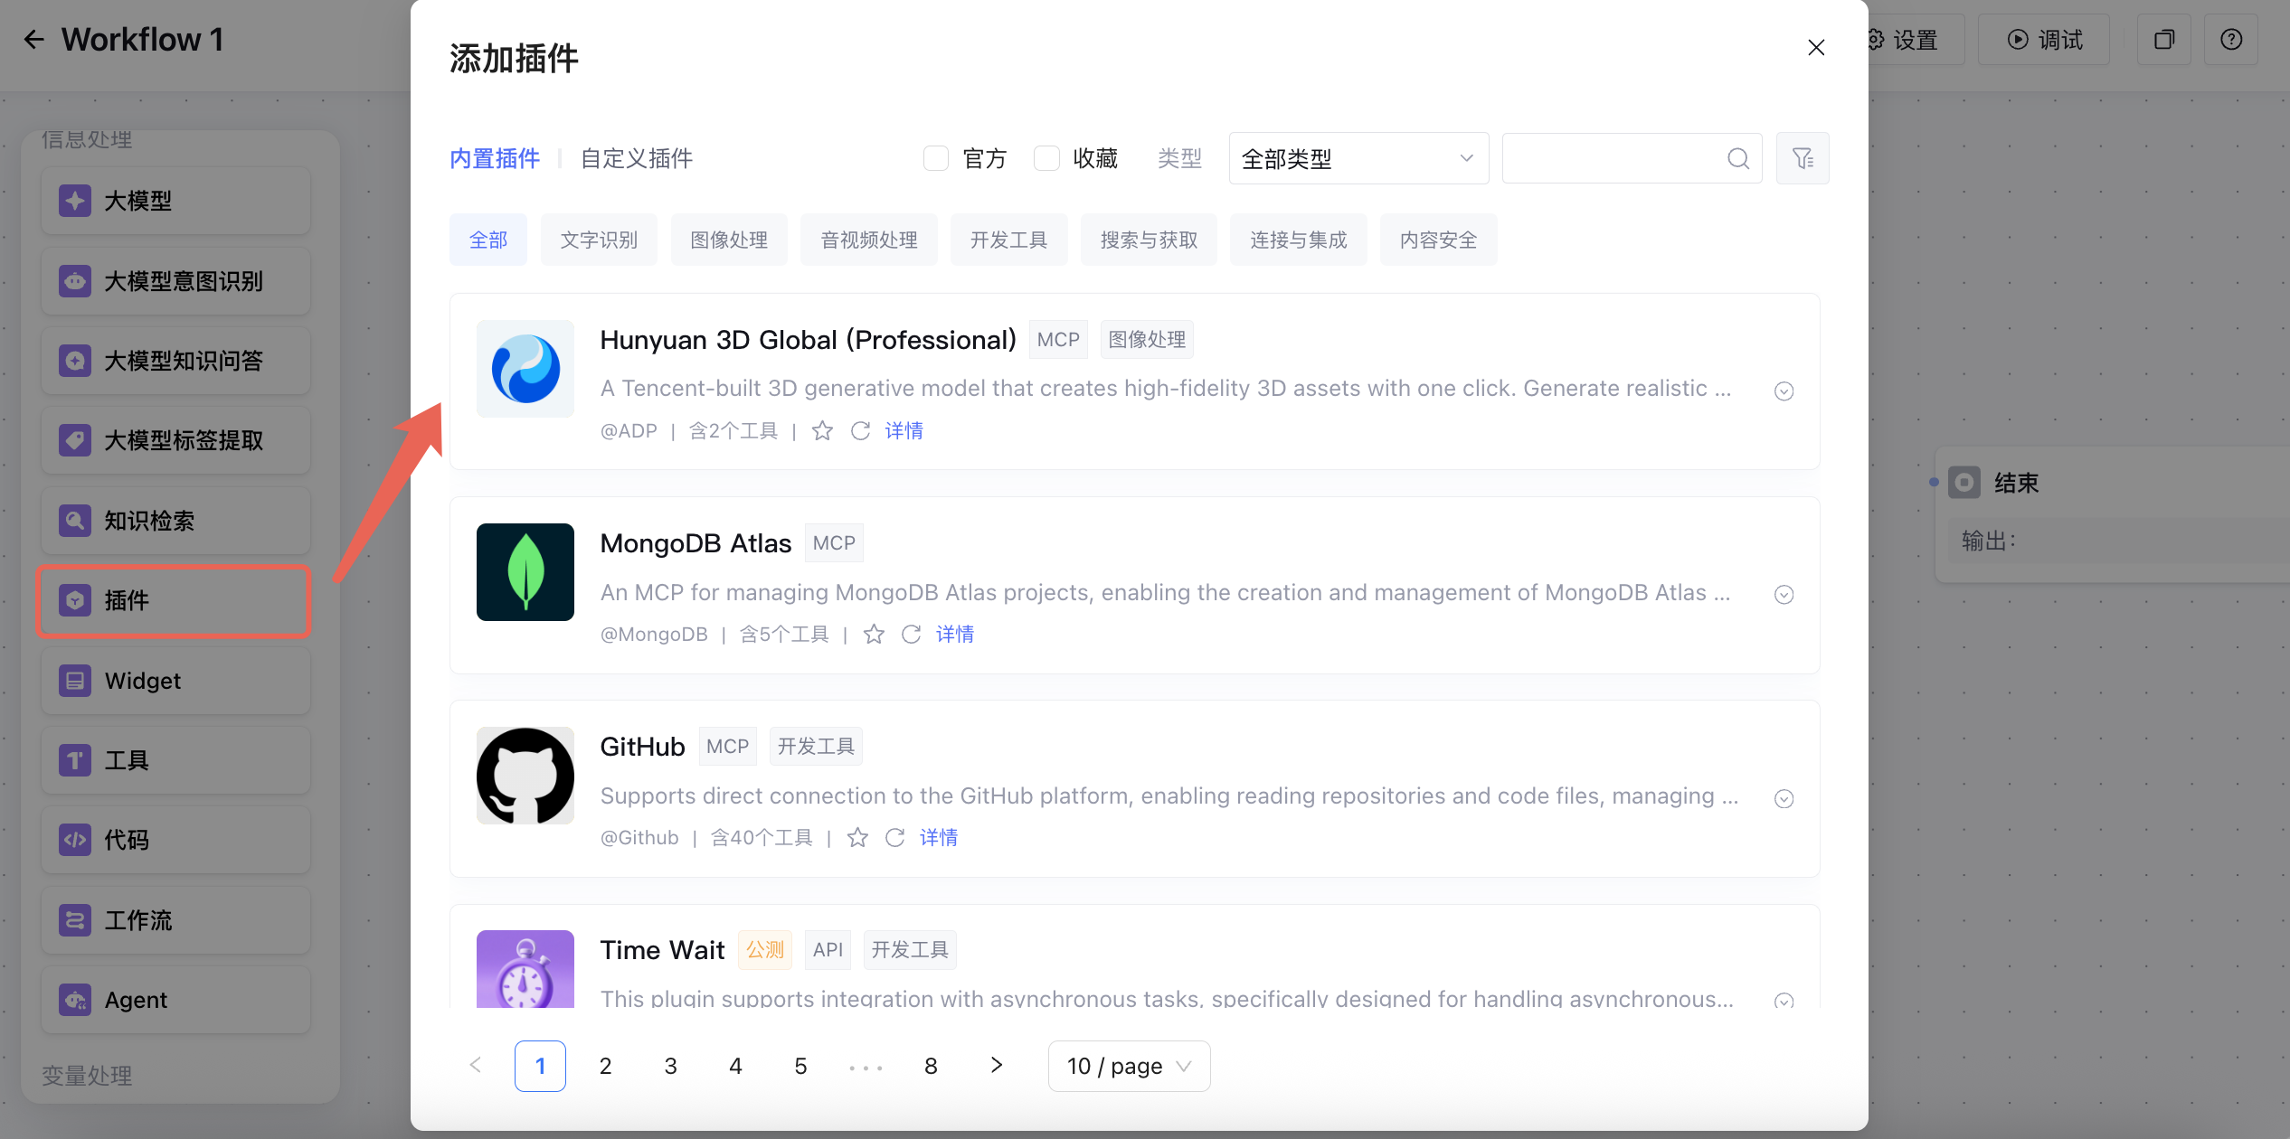Go to next page arrow
2290x1139 pixels.
click(996, 1066)
